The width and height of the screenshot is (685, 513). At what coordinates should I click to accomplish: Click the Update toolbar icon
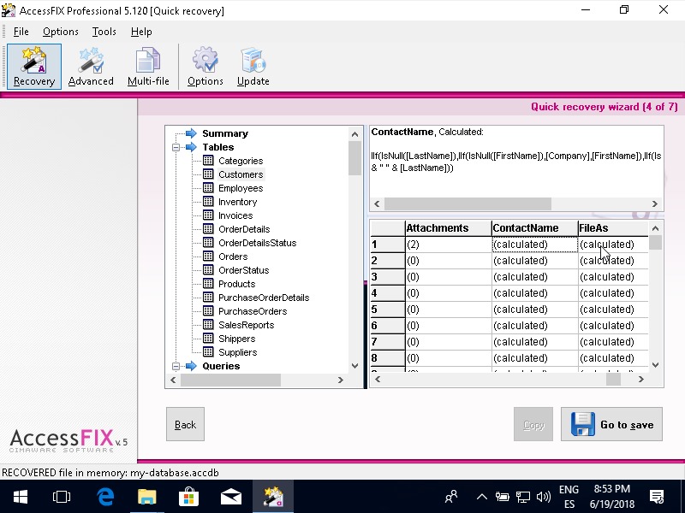[253, 66]
